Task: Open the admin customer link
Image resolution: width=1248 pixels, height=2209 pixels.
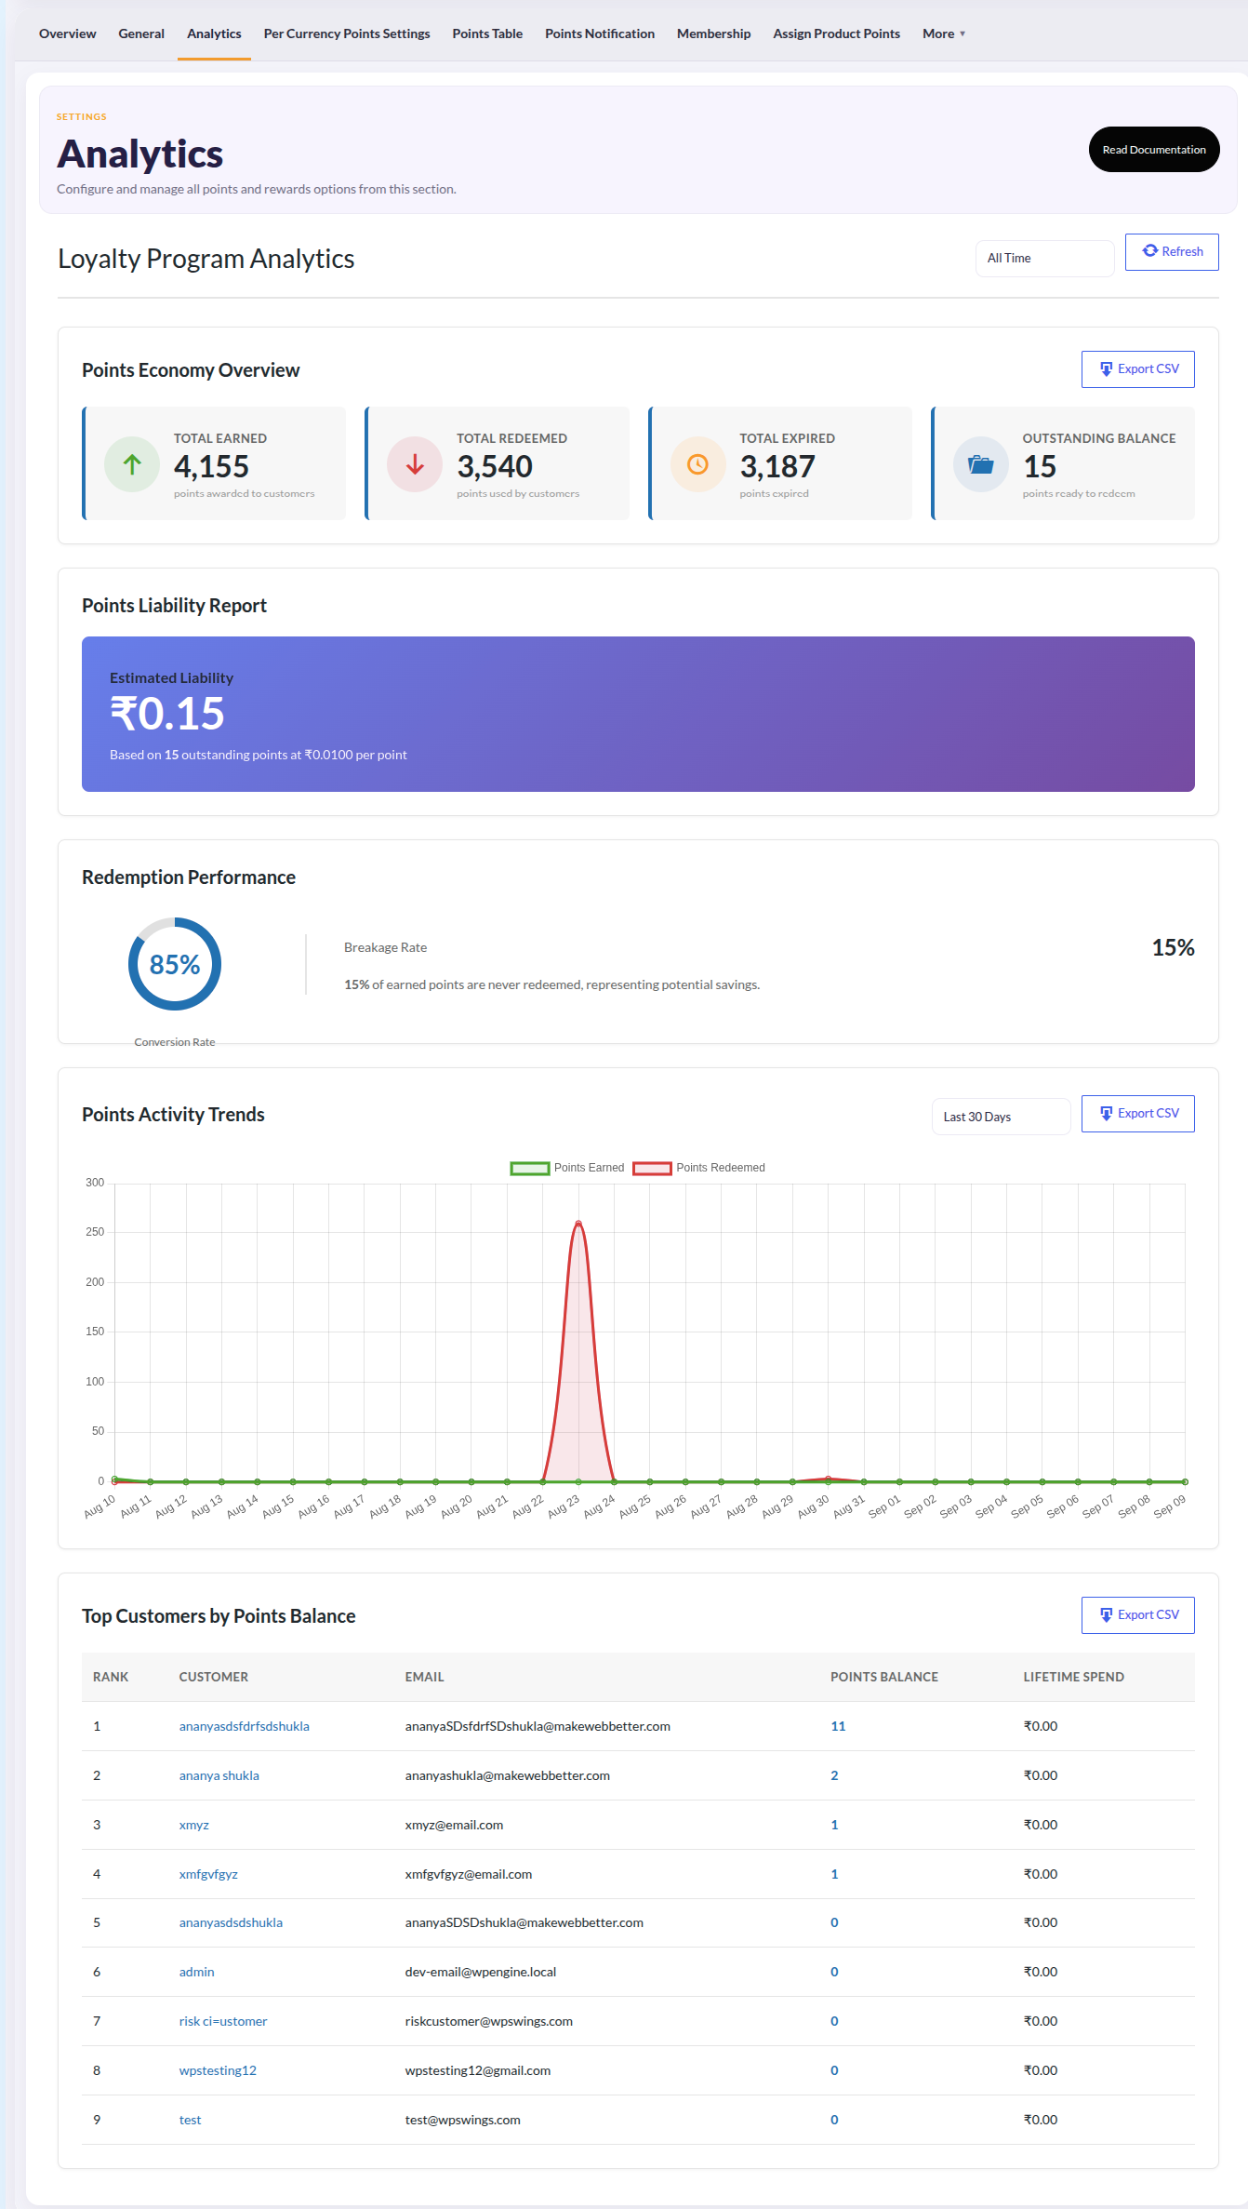Action: point(197,1972)
